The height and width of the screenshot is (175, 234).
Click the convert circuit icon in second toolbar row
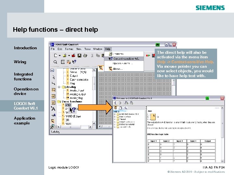point(69,62)
